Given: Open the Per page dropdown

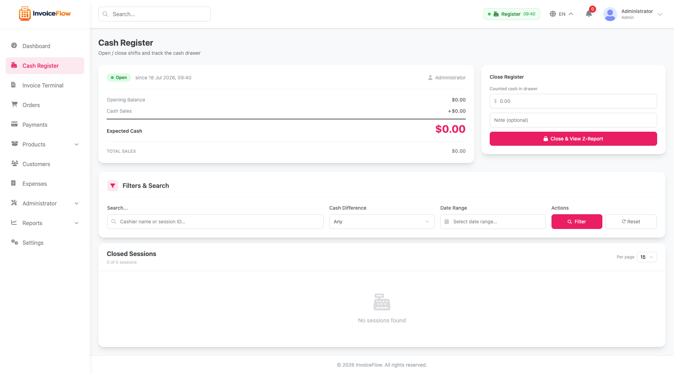Looking at the screenshot, I should [x=647, y=257].
